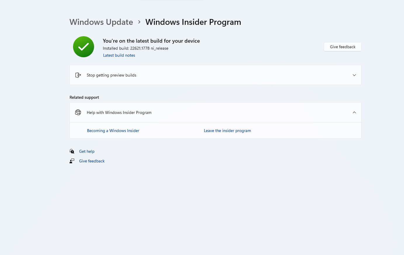Click the Installed build 22621.1778 ni_release text

136,48
